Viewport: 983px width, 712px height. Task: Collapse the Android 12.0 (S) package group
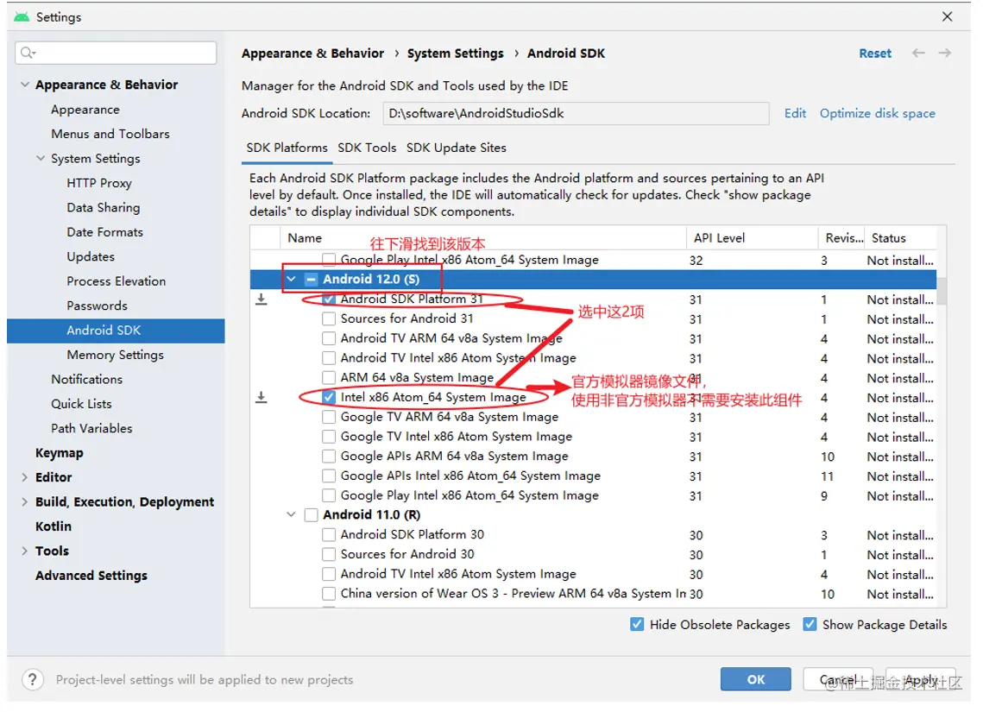tap(292, 280)
